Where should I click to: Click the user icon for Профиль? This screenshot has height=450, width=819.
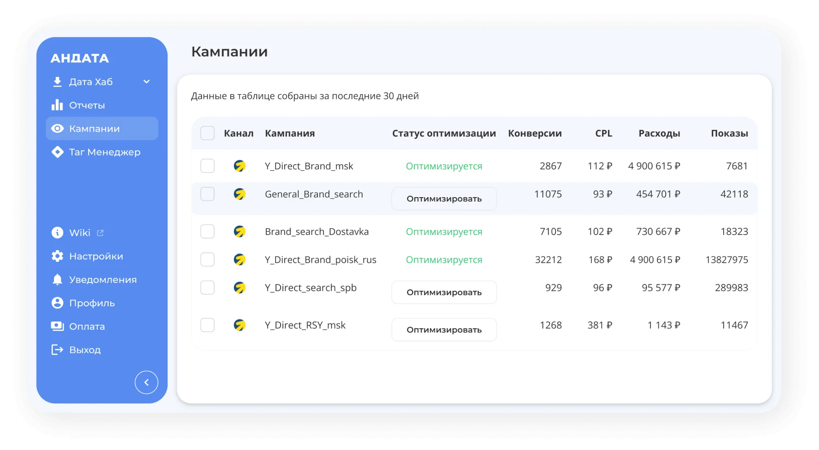point(58,303)
